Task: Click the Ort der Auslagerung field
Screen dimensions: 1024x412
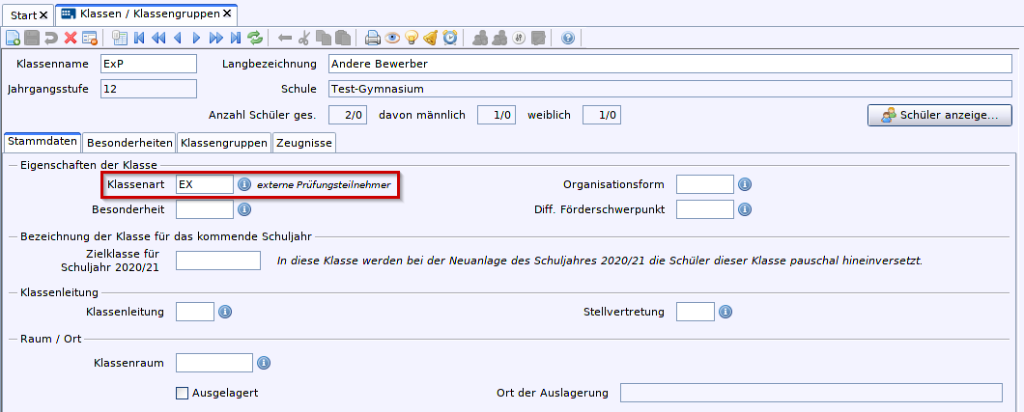Action: [x=811, y=393]
